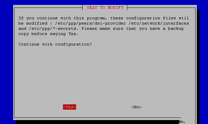Click the 'Continue with configuration?' prompt text
The width and height of the screenshot is (208, 124).
pyautogui.click(x=55, y=44)
